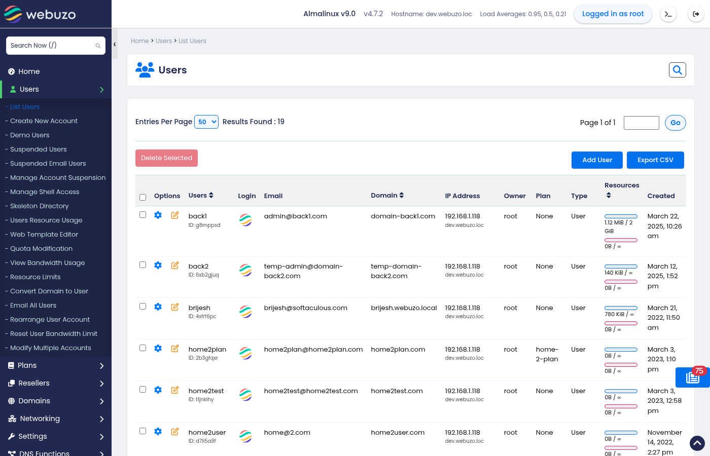This screenshot has height=456, width=710.
Task: Edit user brijesh with pencil icon
Action: [x=175, y=307]
